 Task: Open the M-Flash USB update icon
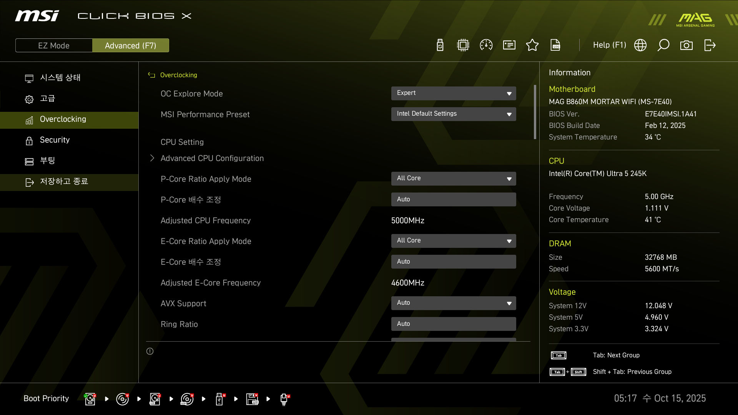click(x=440, y=45)
